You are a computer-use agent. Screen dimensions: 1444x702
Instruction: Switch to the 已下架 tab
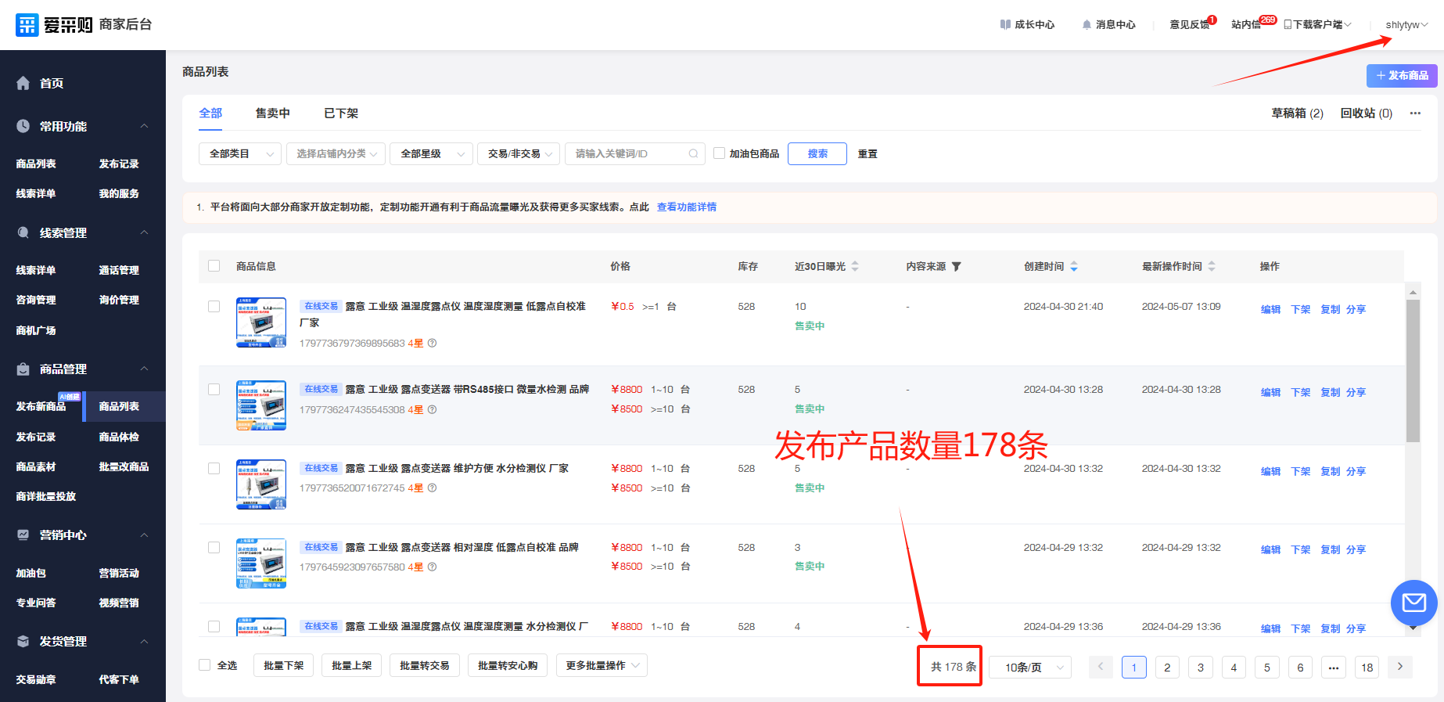pos(341,113)
